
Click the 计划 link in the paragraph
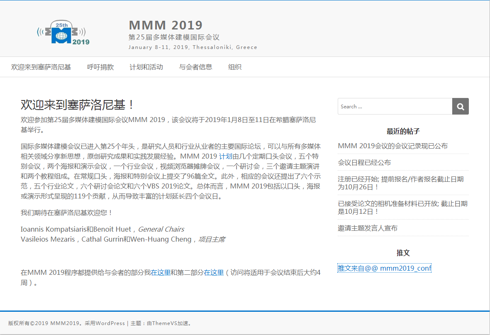226,156
